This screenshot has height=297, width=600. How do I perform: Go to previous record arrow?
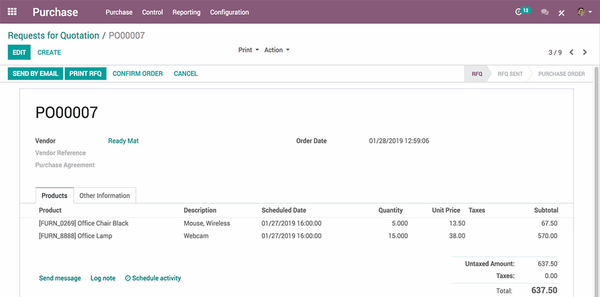[572, 53]
